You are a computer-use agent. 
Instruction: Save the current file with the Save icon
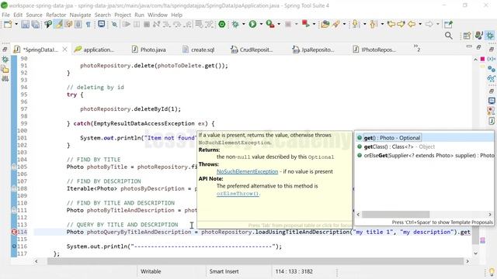26,24
